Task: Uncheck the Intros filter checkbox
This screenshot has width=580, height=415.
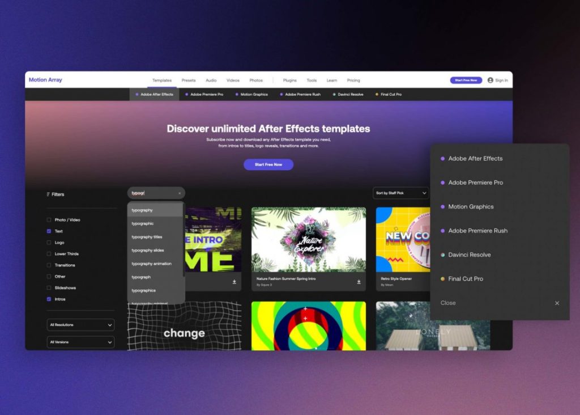Action: 49,299
